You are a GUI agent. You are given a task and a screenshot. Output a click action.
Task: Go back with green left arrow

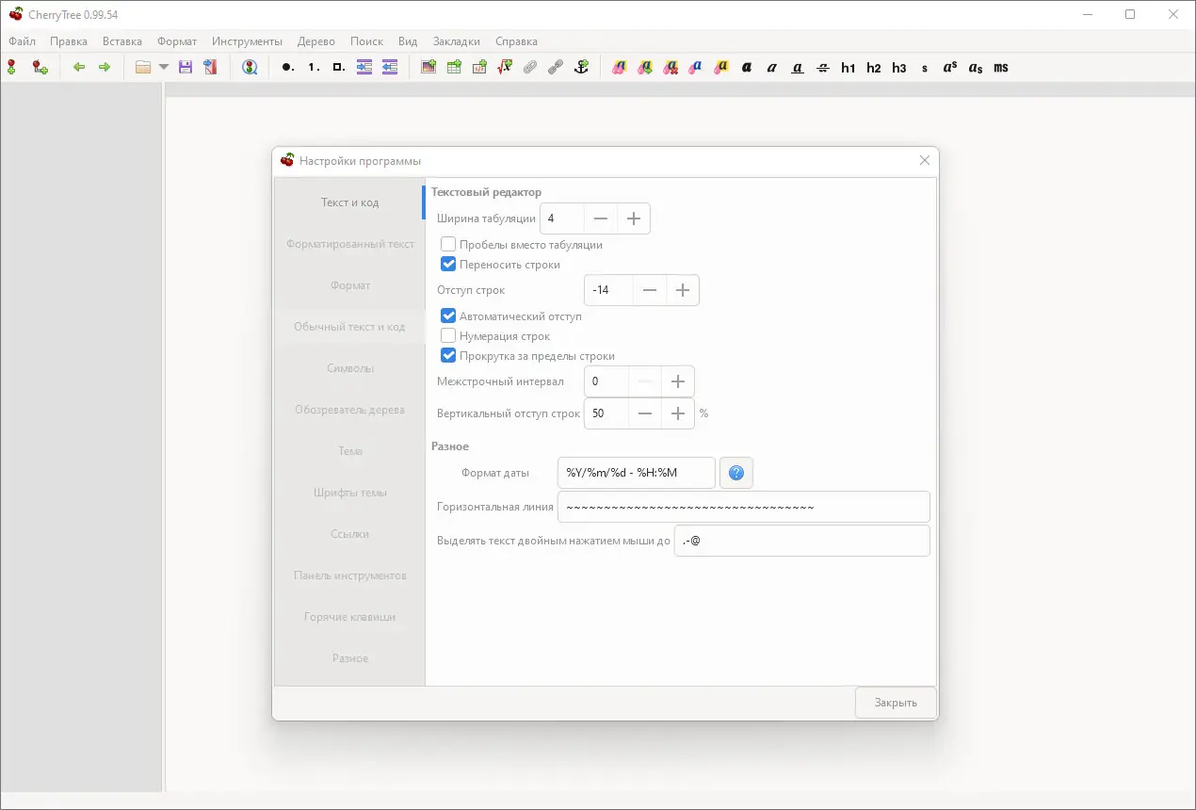[79, 67]
